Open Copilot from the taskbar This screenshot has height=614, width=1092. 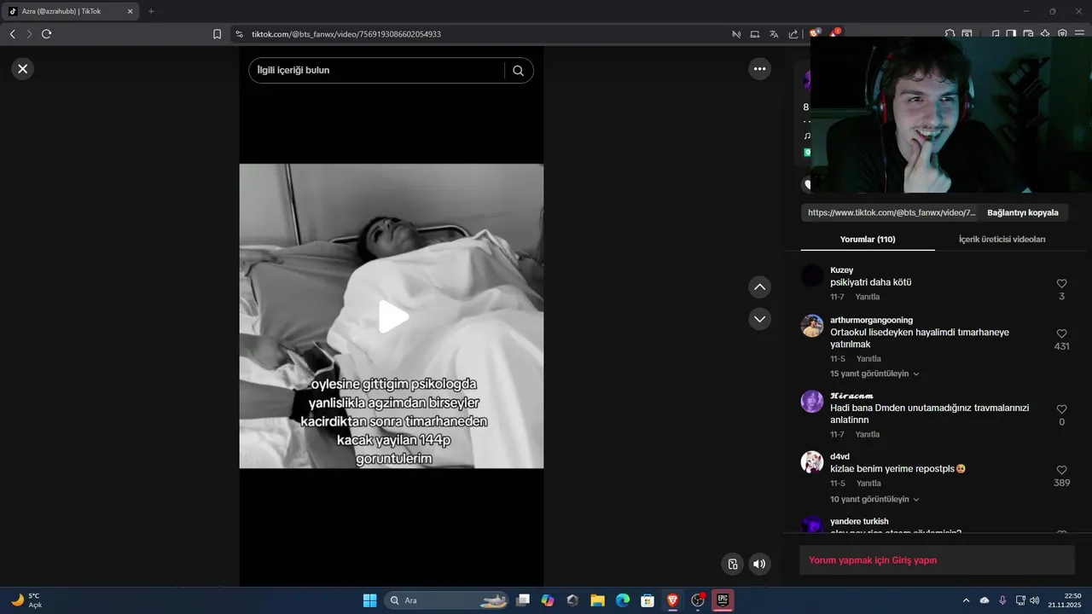pos(548,600)
